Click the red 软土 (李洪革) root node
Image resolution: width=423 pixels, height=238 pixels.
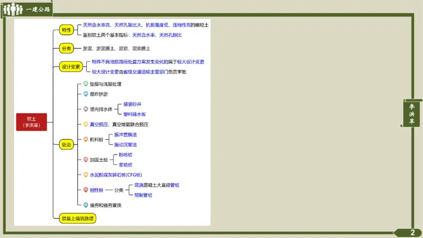(32, 122)
